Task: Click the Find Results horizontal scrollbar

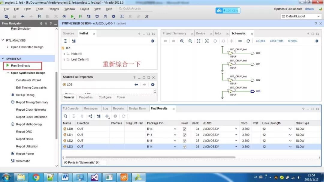Action: pyautogui.click(x=150, y=157)
